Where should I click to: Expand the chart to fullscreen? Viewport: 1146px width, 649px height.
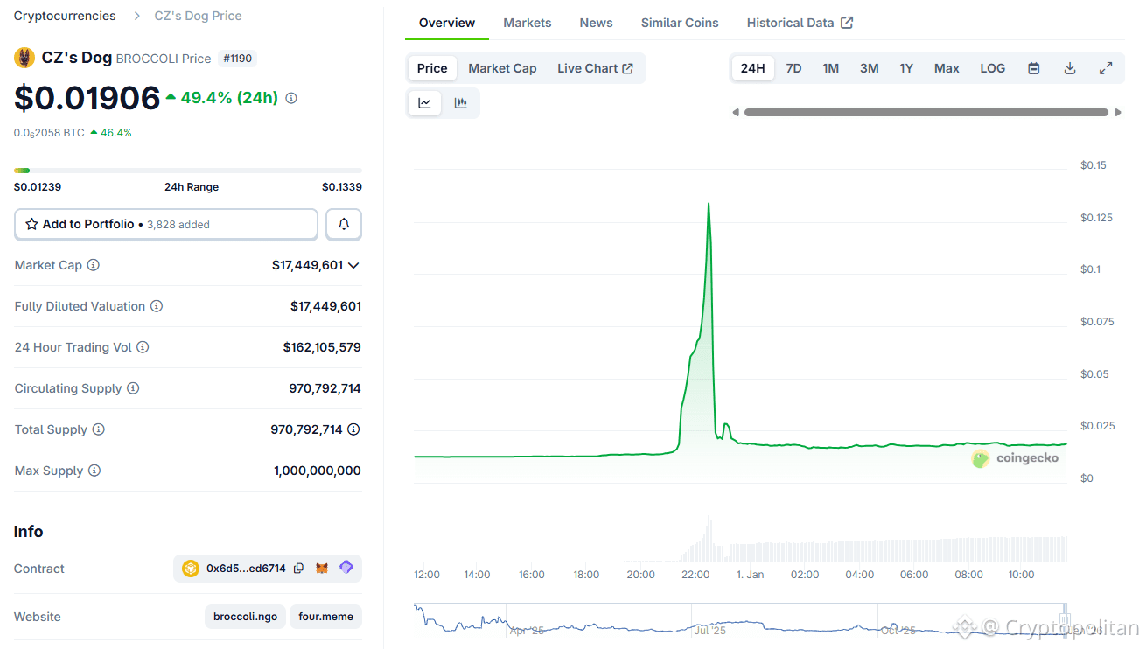[x=1106, y=67]
